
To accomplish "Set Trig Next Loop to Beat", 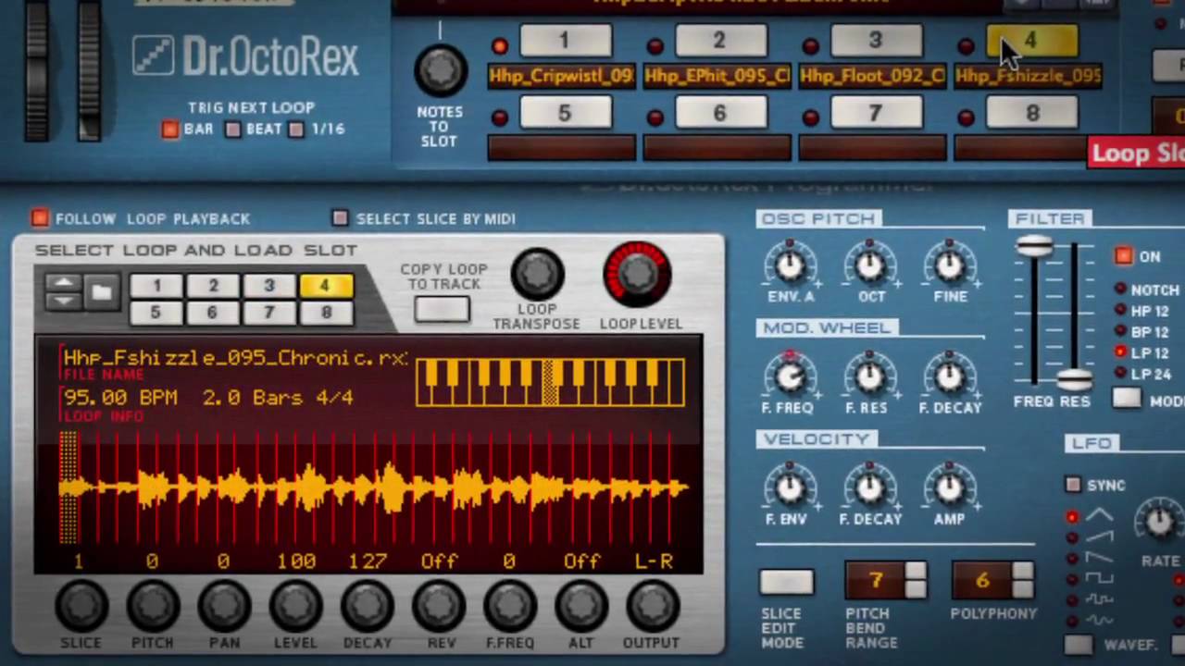I will coord(233,129).
